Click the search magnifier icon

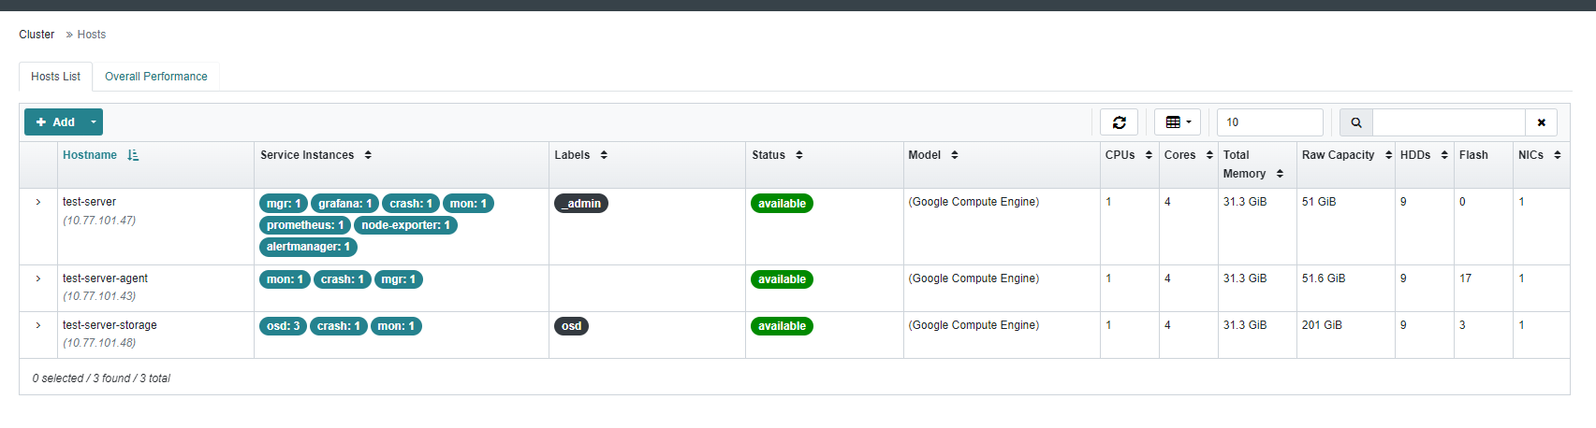tap(1356, 122)
